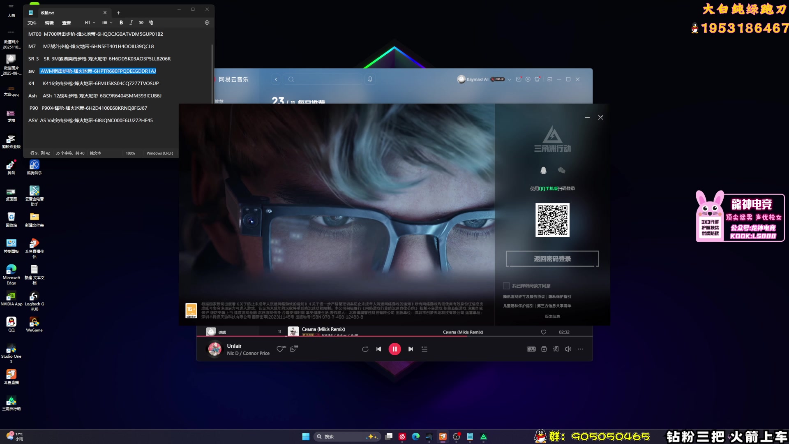Click the WeChat login icon

[x=562, y=170]
